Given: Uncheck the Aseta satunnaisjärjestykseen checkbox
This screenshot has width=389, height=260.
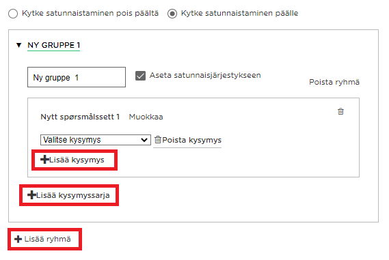Looking at the screenshot, I should coord(140,76).
